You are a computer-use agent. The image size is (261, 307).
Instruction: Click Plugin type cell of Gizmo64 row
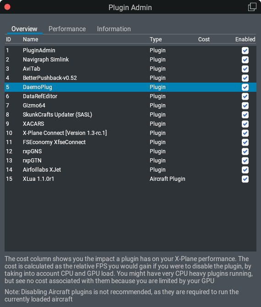(158, 106)
